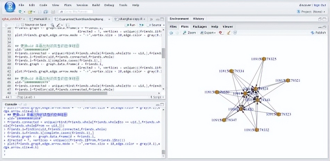Click the Print document icon
The height and width of the screenshot is (161, 330).
[x=53, y=12]
